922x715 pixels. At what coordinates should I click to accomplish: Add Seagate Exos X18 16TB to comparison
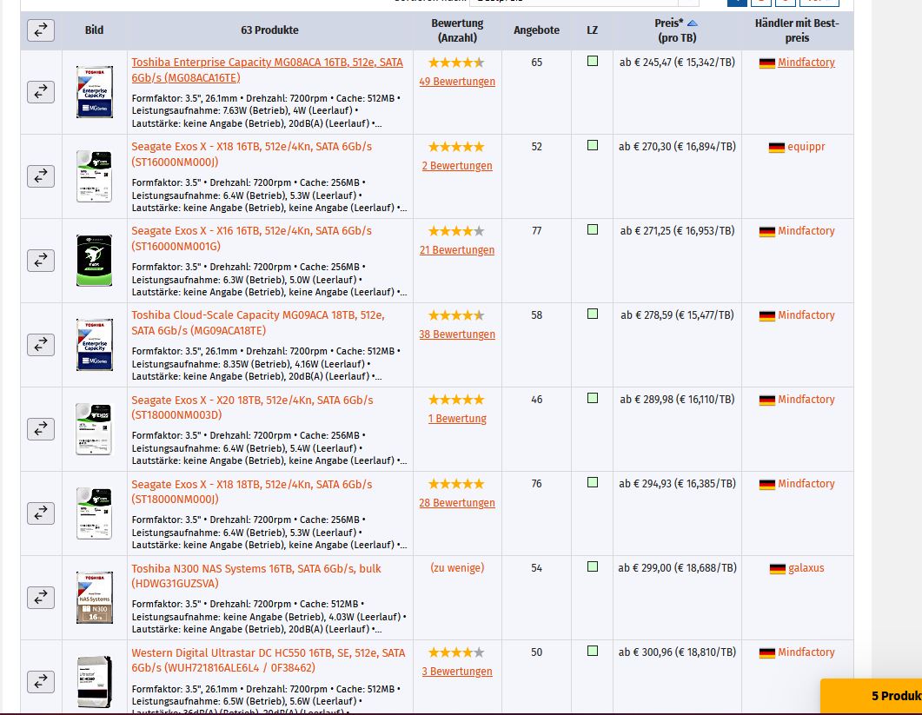coord(41,175)
